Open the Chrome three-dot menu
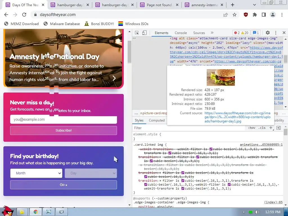This screenshot has width=288, height=216. pyautogui.click(x=282, y=15)
